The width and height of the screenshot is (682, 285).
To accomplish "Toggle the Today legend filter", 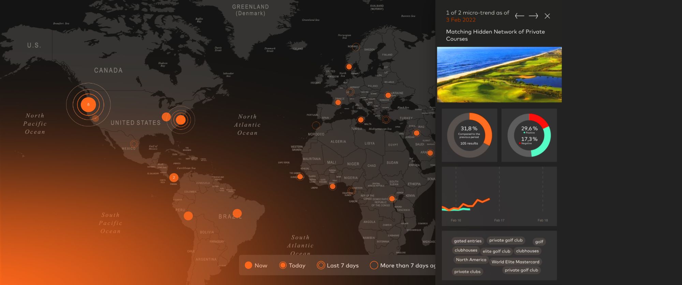I will [x=292, y=265].
